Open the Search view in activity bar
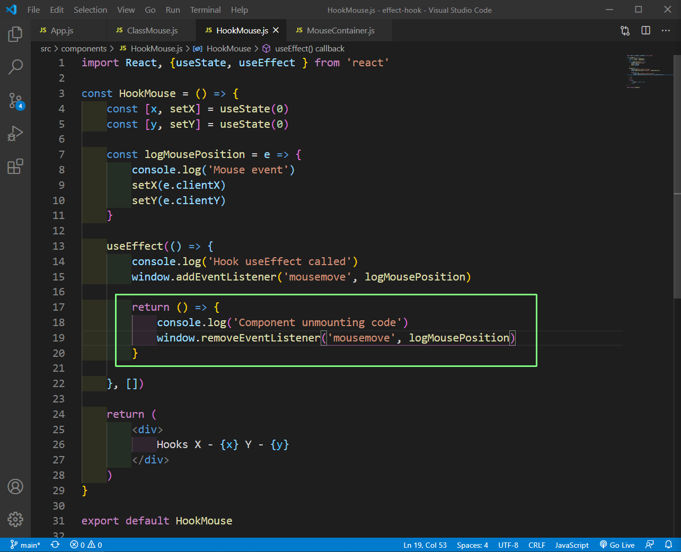The width and height of the screenshot is (681, 552). tap(15, 67)
